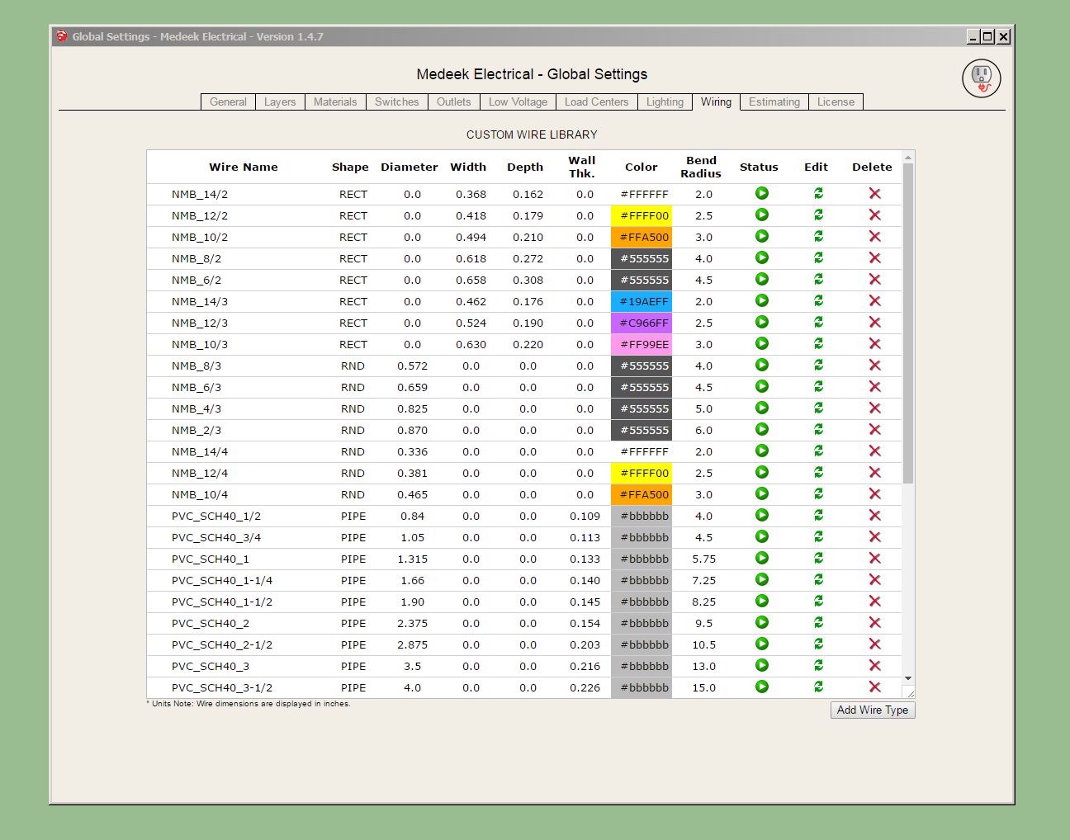The width and height of the screenshot is (1070, 840).
Task: Delete the PVC_SCH40_3-1/2 pipe type
Action: coord(875,687)
